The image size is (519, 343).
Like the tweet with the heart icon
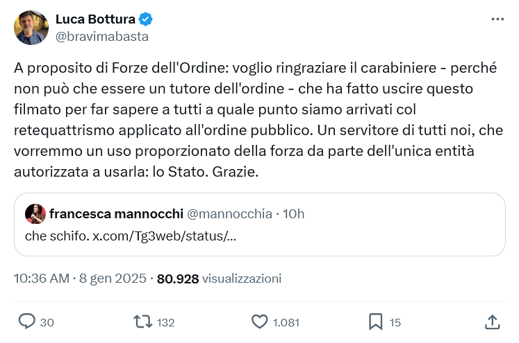(259, 322)
